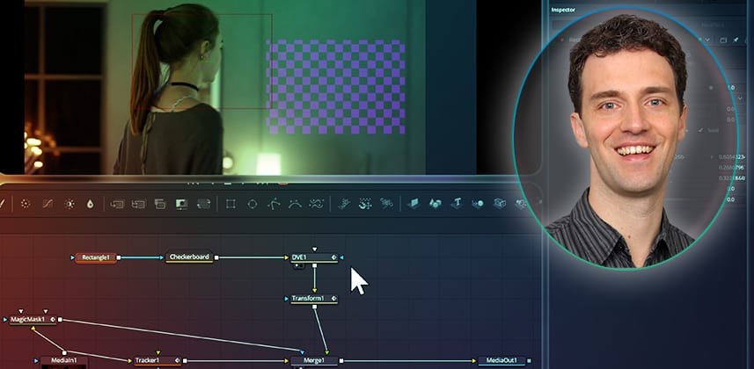Image resolution: width=754 pixels, height=369 pixels.
Task: Select the Checkerboard node
Action: [x=189, y=257]
